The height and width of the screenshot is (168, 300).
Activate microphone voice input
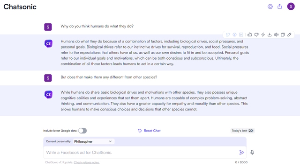[252, 153]
